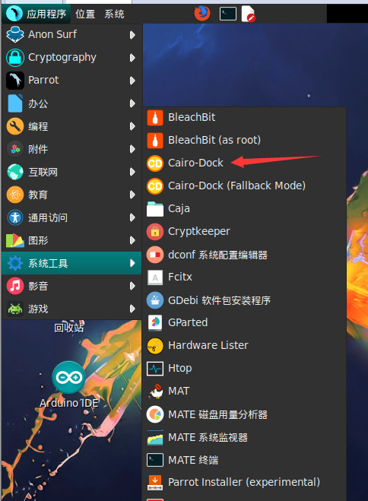Choose Hardware Lister entry
The height and width of the screenshot is (501, 368).
tap(244, 345)
